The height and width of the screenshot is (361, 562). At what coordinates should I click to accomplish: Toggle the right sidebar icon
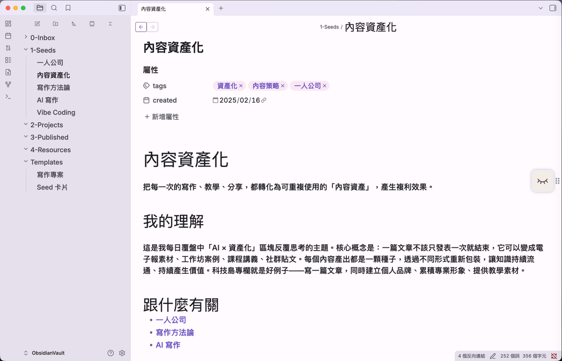(x=553, y=8)
